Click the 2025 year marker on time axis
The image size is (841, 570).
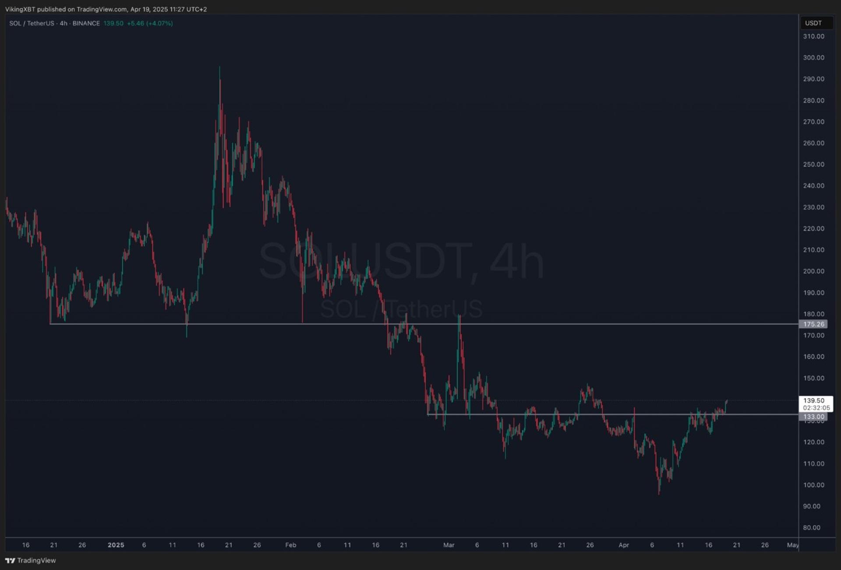coord(116,545)
